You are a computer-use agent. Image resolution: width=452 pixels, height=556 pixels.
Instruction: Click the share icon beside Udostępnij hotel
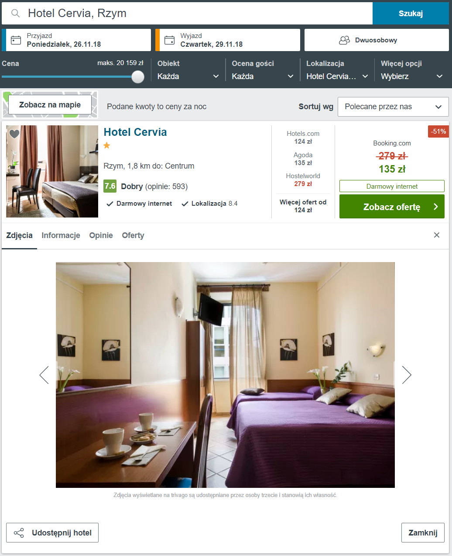(x=19, y=533)
